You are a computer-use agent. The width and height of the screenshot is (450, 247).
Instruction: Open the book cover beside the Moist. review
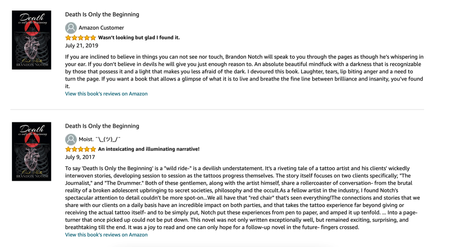tap(31, 152)
